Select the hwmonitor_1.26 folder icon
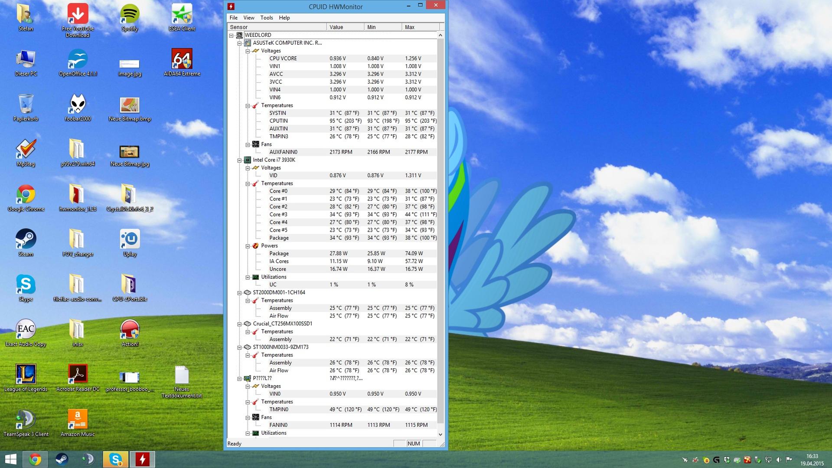The image size is (832, 468). (78, 198)
